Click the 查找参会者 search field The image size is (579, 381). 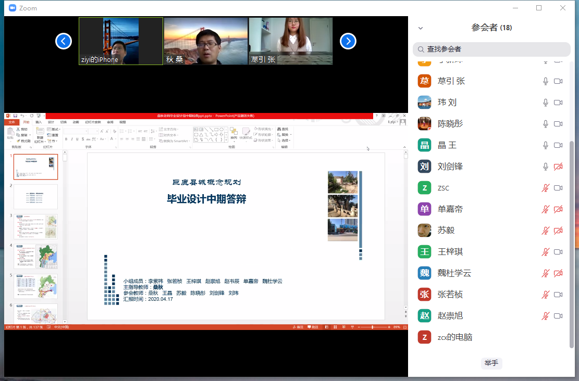491,49
